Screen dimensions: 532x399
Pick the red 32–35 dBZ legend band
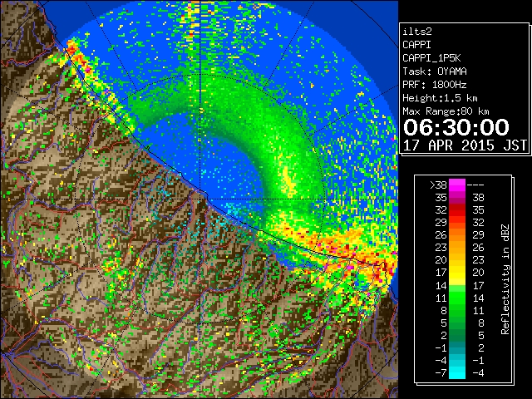pos(457,210)
